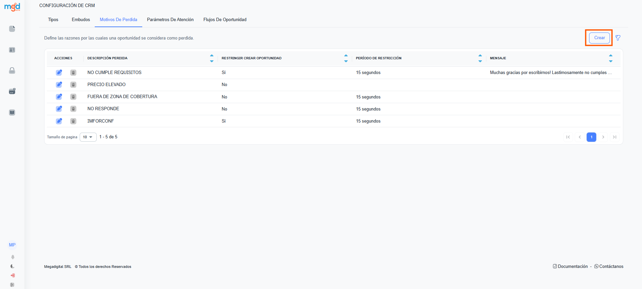The image size is (642, 289).
Task: Click the notifications bell in sidebar
Action: (13, 257)
